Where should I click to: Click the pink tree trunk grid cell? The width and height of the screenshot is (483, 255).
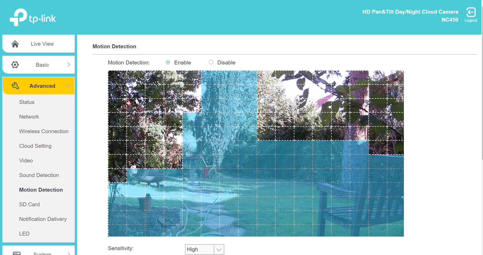click(359, 105)
